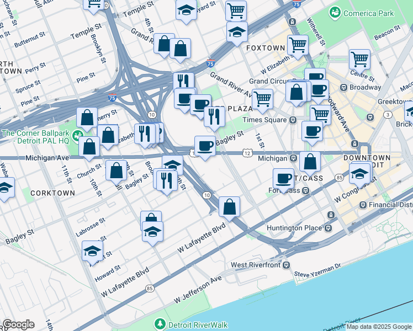
Task: Open grocery cart marker beside Woodward Ave
Action: click(x=321, y=115)
